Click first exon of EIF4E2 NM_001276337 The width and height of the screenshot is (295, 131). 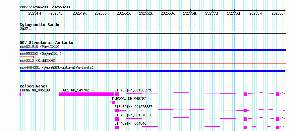(117, 111)
